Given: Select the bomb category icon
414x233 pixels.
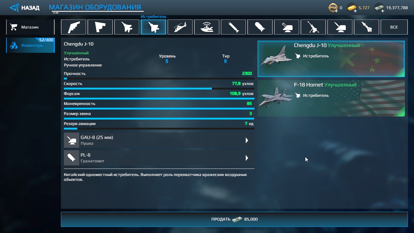Looking at the screenshot, I should pyautogui.click(x=260, y=27).
